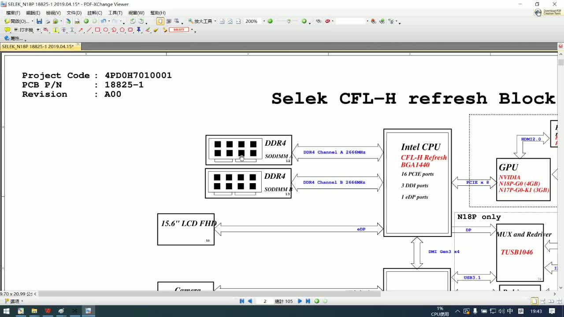564x317 pixels.
Task: Click the green Zoom In plus button
Action: [x=304, y=21]
